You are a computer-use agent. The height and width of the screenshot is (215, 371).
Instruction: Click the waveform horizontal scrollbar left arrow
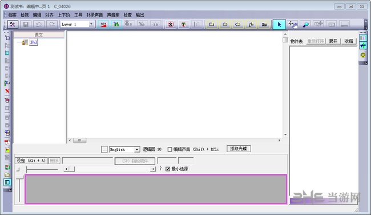66,169
